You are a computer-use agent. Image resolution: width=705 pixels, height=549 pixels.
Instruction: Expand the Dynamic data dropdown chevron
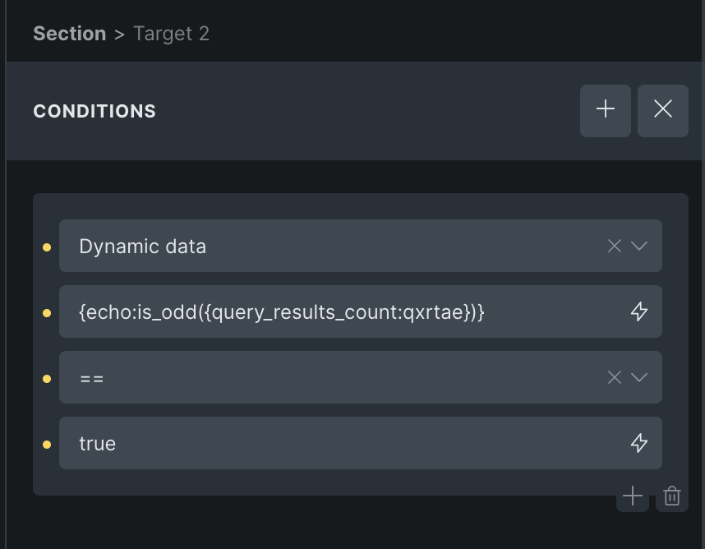(x=639, y=246)
